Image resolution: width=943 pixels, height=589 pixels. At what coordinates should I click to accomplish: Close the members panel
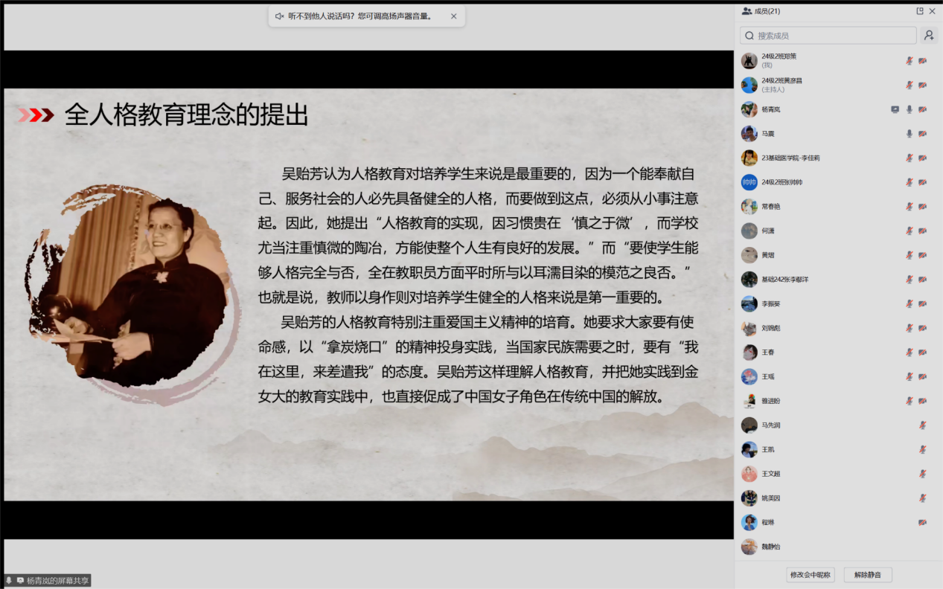click(x=933, y=11)
